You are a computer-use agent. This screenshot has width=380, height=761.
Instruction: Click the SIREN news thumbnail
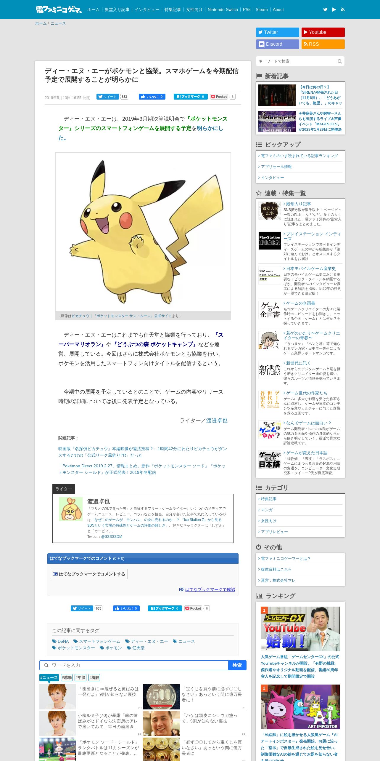click(277, 95)
